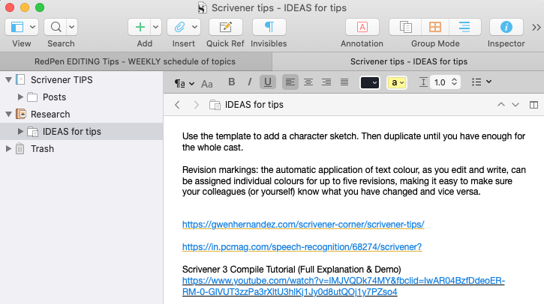Image resolution: width=544 pixels, height=304 pixels.
Task: Toggle bold formatting
Action: tap(231, 82)
